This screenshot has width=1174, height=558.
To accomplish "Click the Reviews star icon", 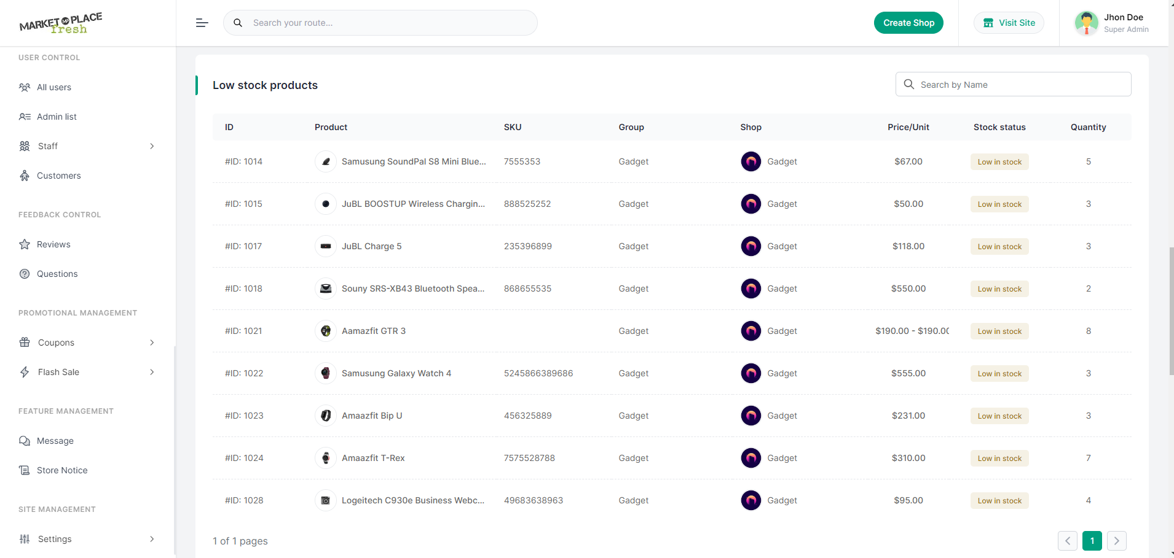I will click(25, 244).
